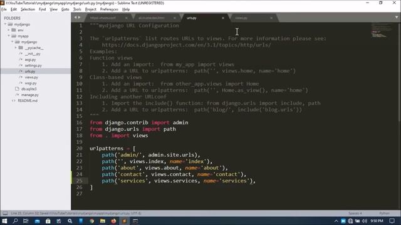Open the tab list dropdown arrow
401x225 pixels.
(x=397, y=17)
